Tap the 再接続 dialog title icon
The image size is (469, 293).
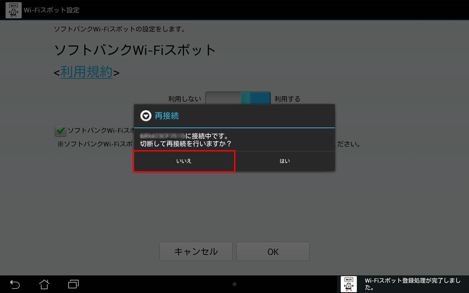point(146,116)
